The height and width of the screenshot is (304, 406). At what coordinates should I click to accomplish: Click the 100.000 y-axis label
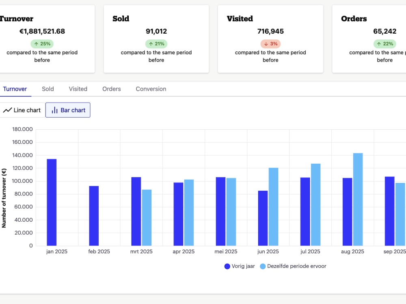(22, 181)
